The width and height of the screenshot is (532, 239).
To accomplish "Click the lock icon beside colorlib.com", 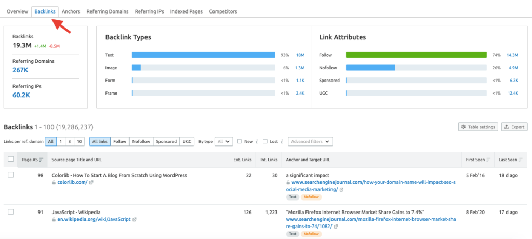I will click(54, 182).
